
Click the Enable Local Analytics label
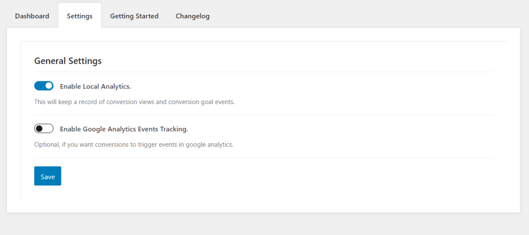pyautogui.click(x=96, y=87)
